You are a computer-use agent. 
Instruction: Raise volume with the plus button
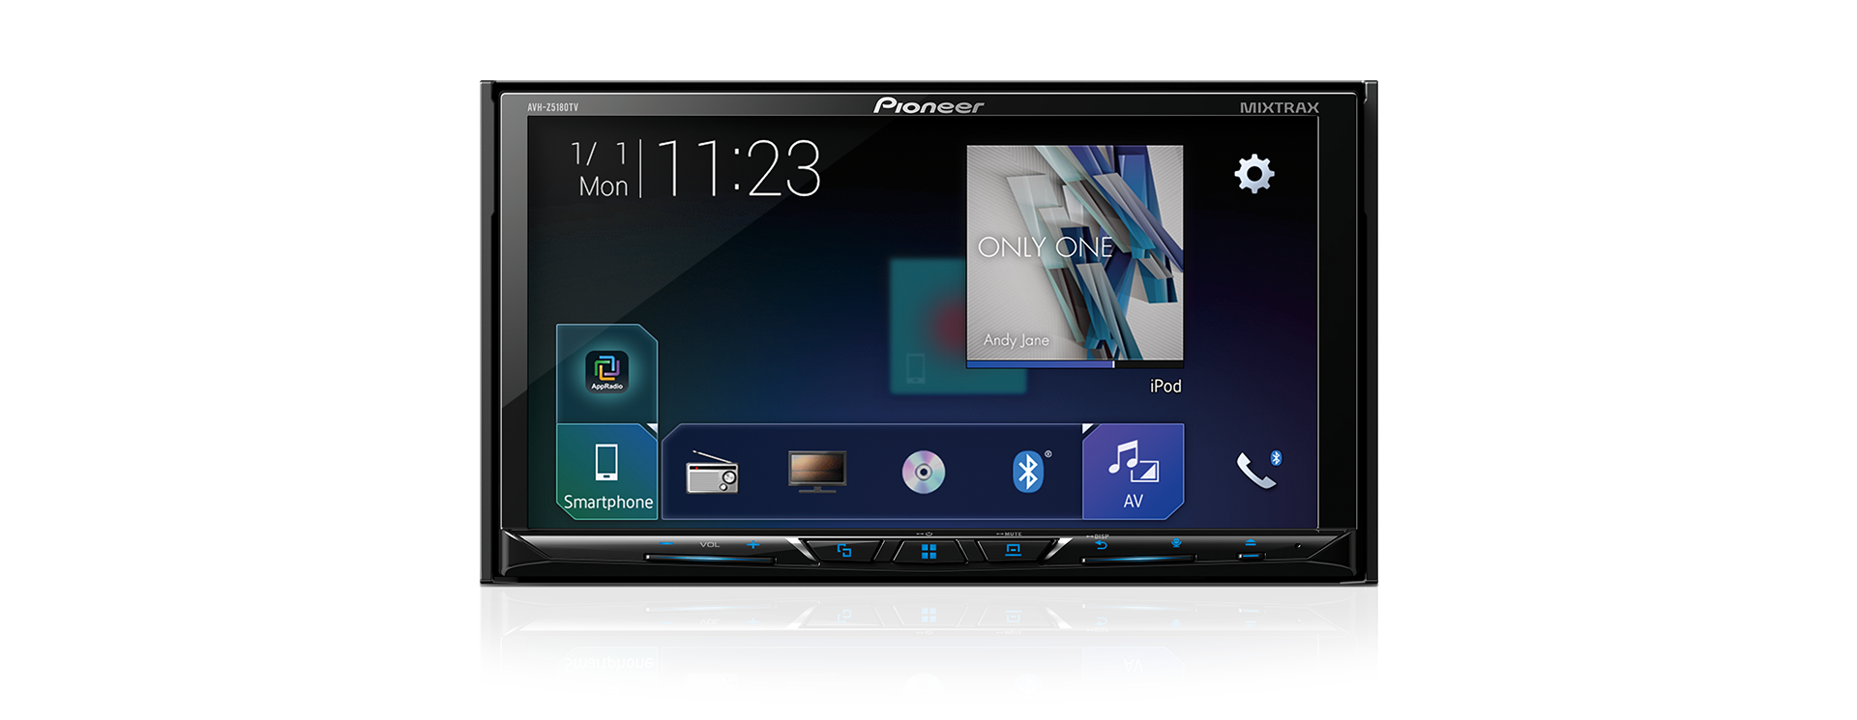pos(753,545)
